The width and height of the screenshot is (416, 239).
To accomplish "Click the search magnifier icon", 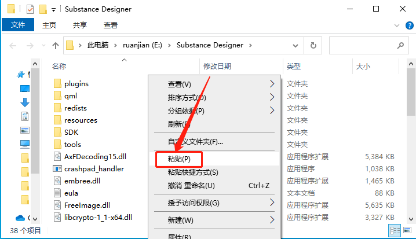I will [x=400, y=46].
